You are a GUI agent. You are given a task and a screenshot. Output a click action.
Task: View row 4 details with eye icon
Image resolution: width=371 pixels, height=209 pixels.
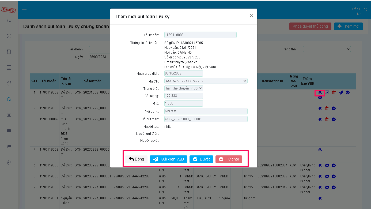click(320, 150)
